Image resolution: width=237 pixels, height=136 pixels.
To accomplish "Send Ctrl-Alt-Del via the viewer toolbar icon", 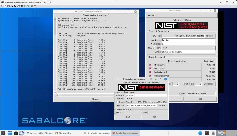I will click(19, 6).
